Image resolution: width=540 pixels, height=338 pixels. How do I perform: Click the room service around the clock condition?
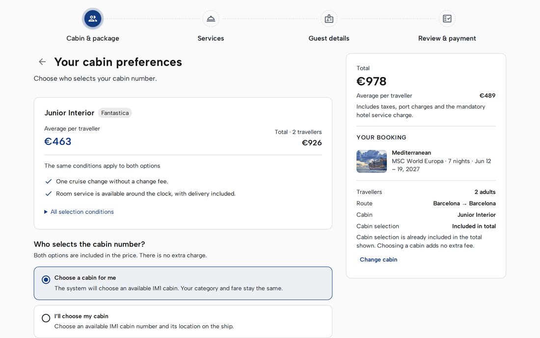click(146, 194)
